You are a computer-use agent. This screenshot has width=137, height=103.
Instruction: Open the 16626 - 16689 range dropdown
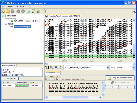pos(134,68)
